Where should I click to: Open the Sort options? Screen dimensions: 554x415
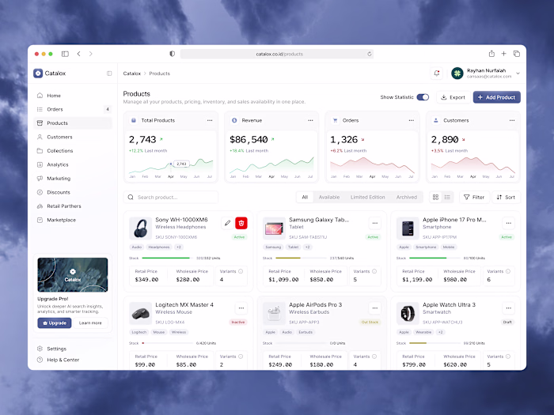506,197
